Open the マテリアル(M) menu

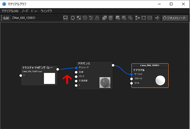point(10,11)
